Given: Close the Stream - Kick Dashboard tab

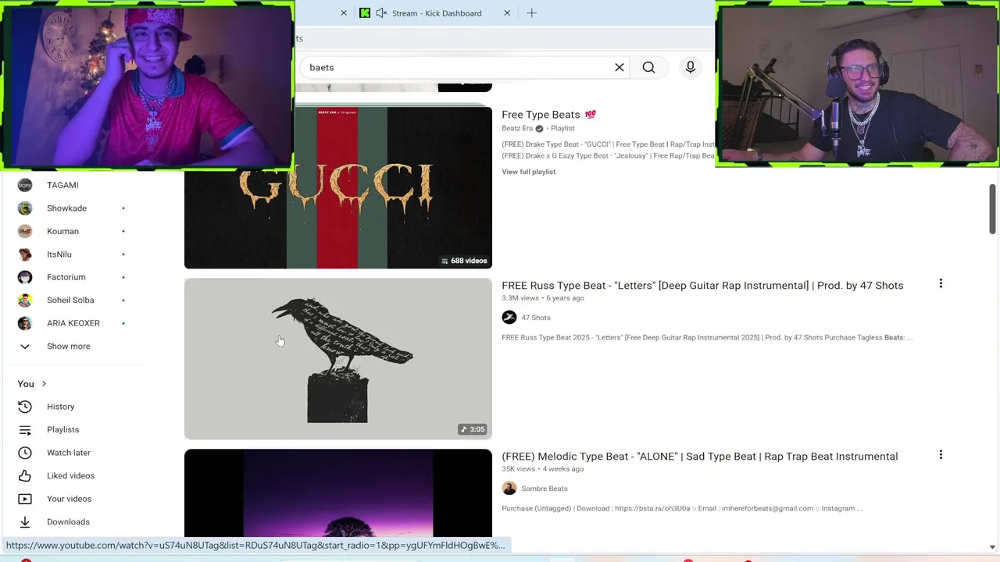Looking at the screenshot, I should [507, 12].
